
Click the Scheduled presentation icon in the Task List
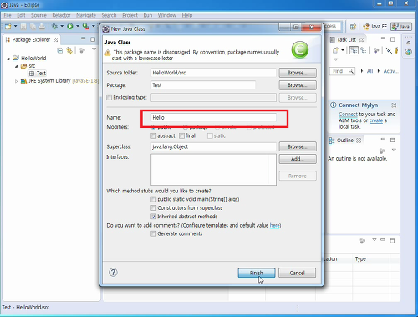[364, 50]
